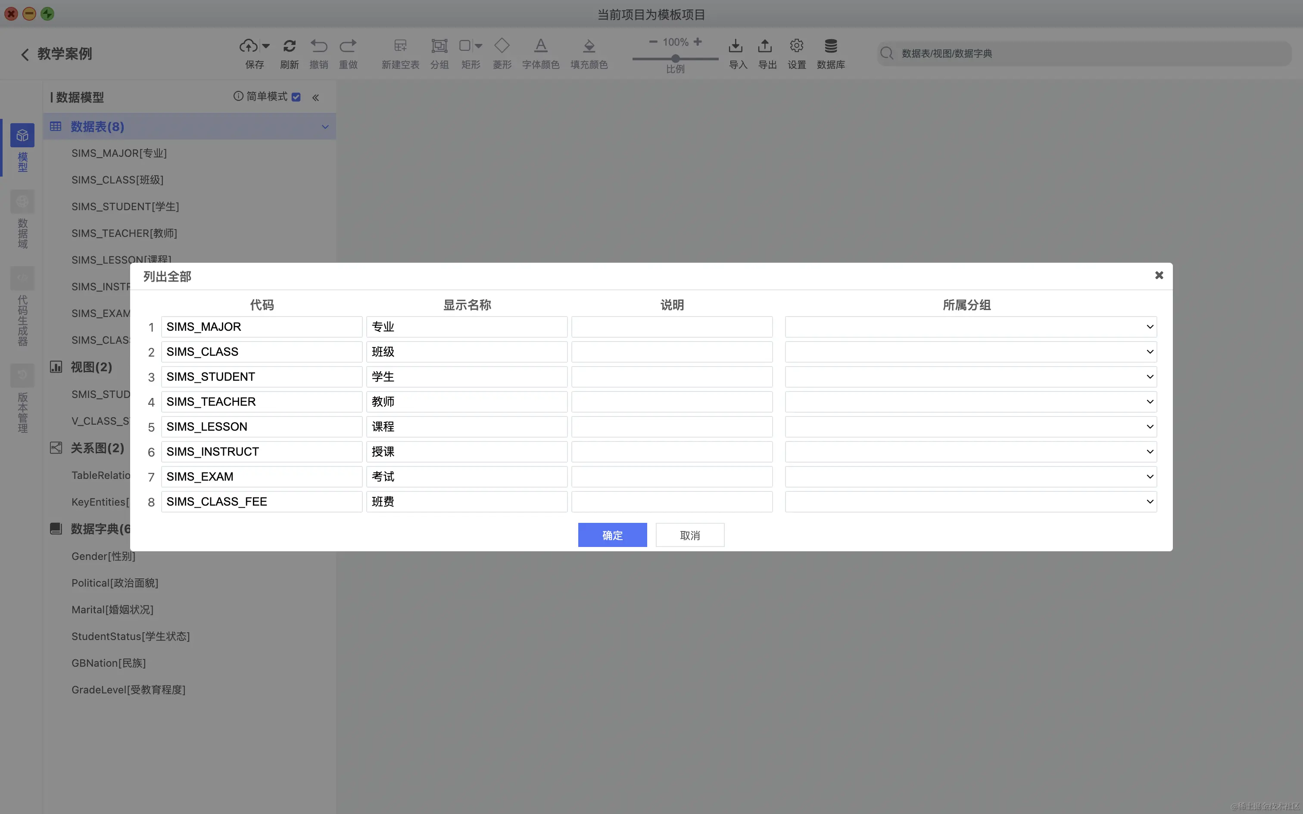Open group dropdown for SIMS_MAJOR row

(1150, 327)
